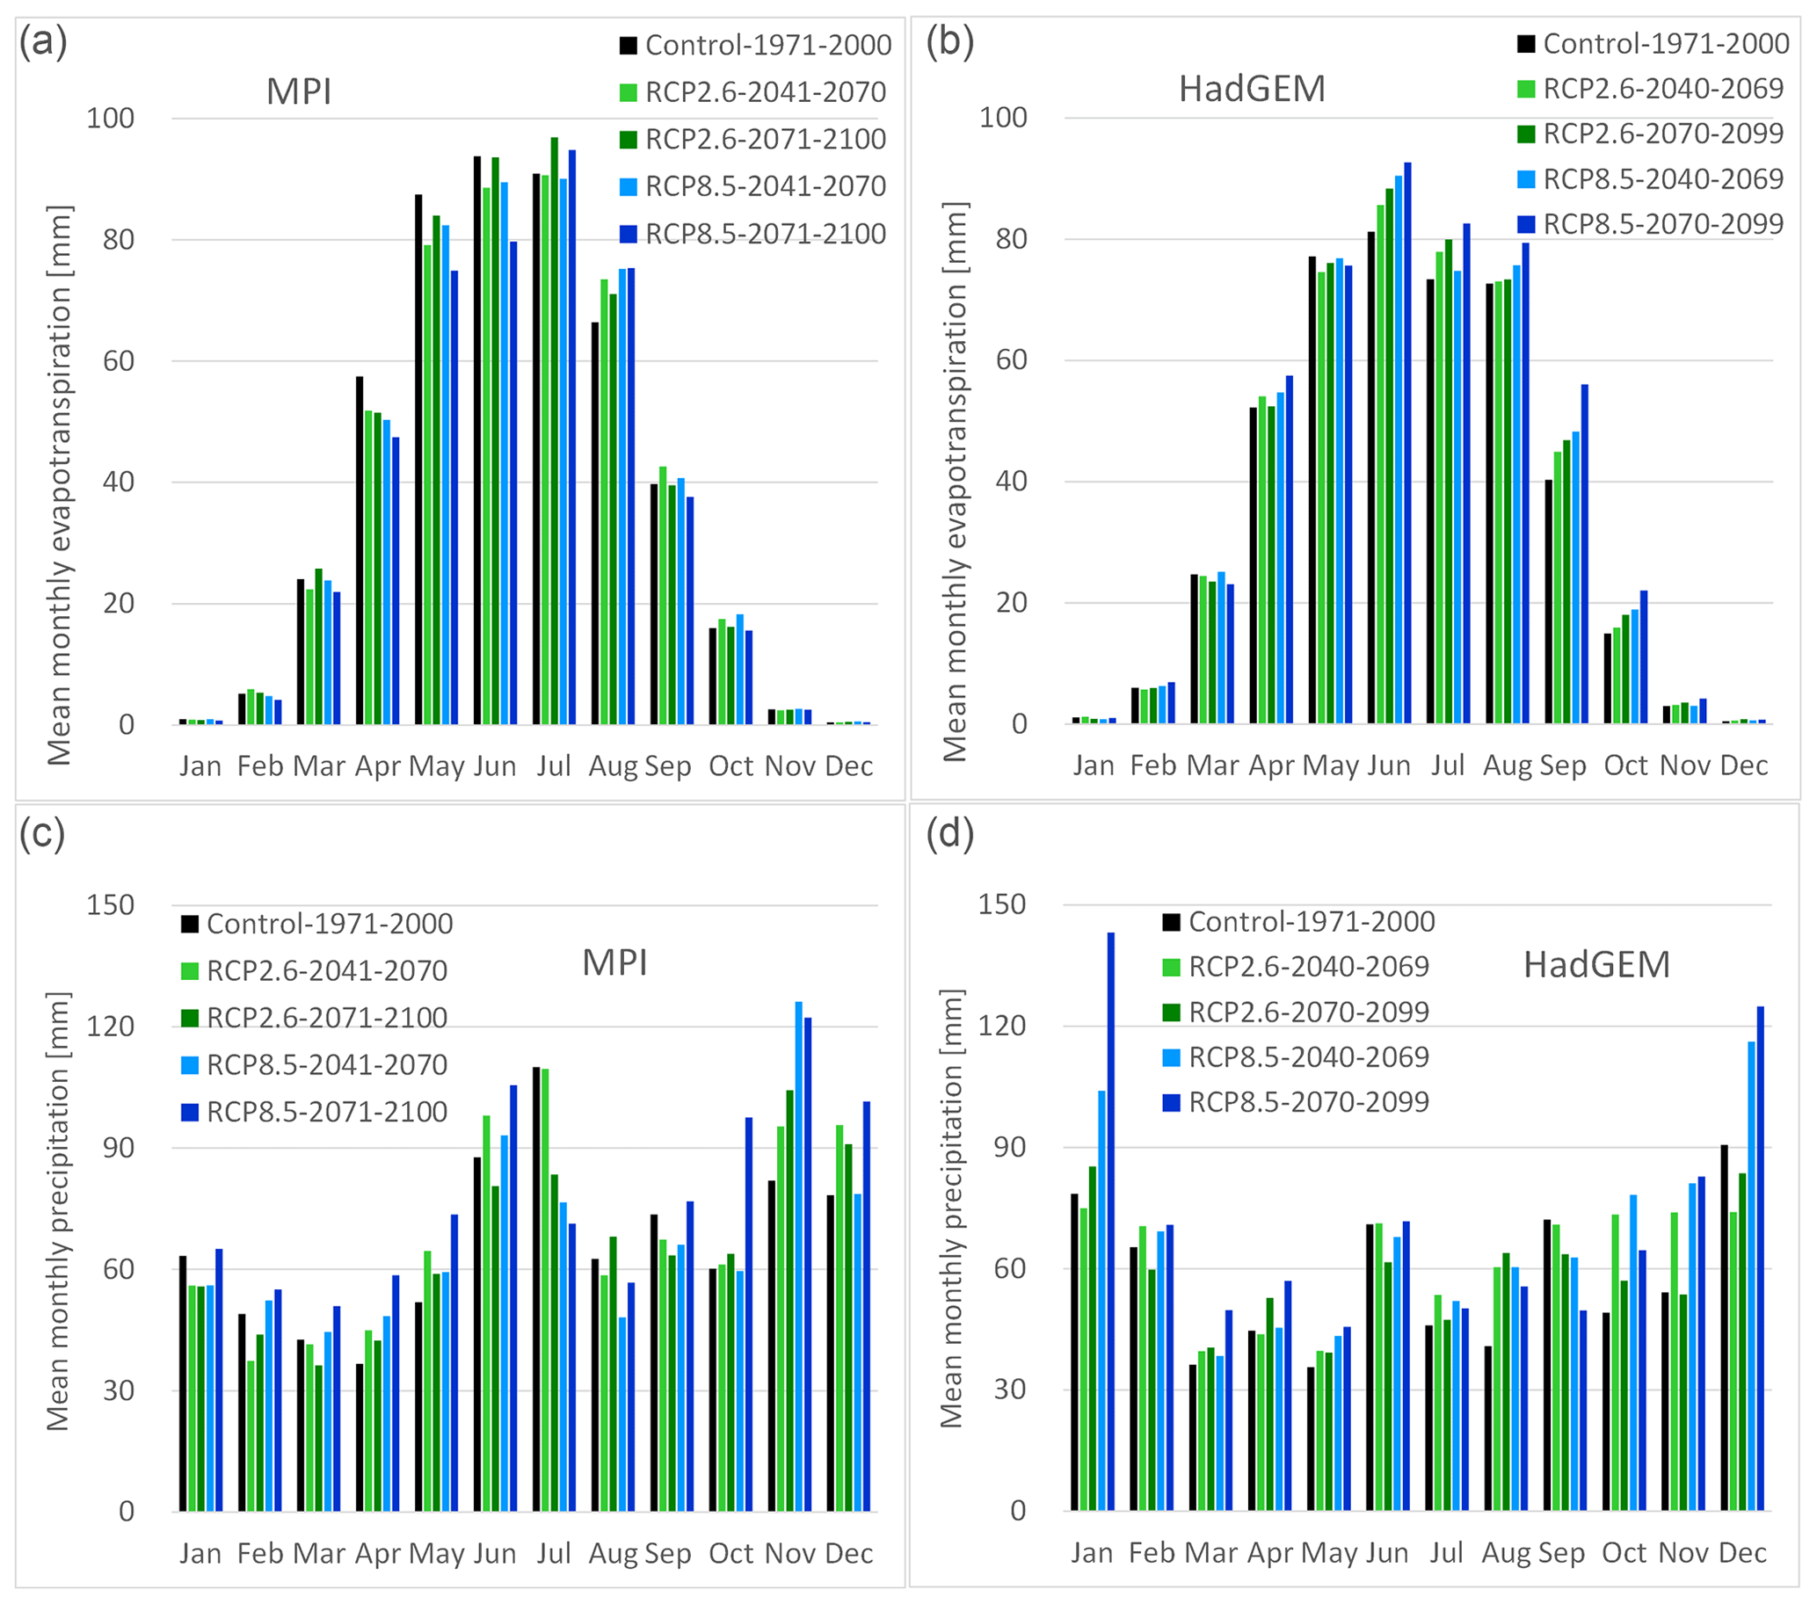1817x1604 pixels.
Task: Click the (c) panel letter label
Action: (42, 834)
